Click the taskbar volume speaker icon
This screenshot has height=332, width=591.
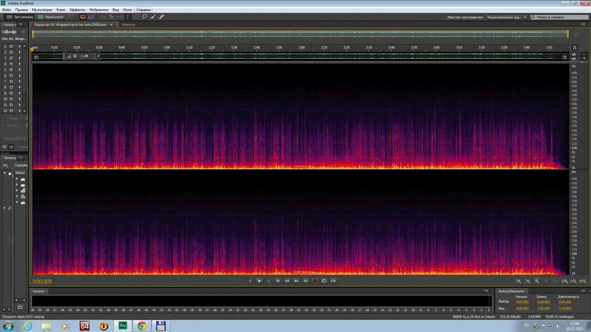557,326
